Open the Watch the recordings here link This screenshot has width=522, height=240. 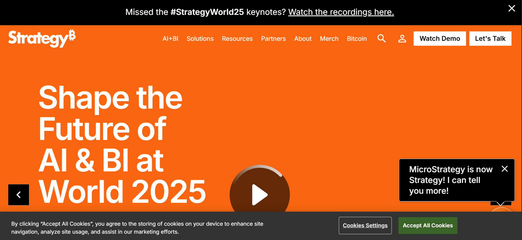pos(341,12)
